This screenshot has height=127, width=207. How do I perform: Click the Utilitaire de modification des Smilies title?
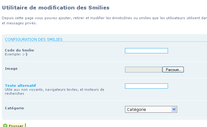click(x=56, y=8)
